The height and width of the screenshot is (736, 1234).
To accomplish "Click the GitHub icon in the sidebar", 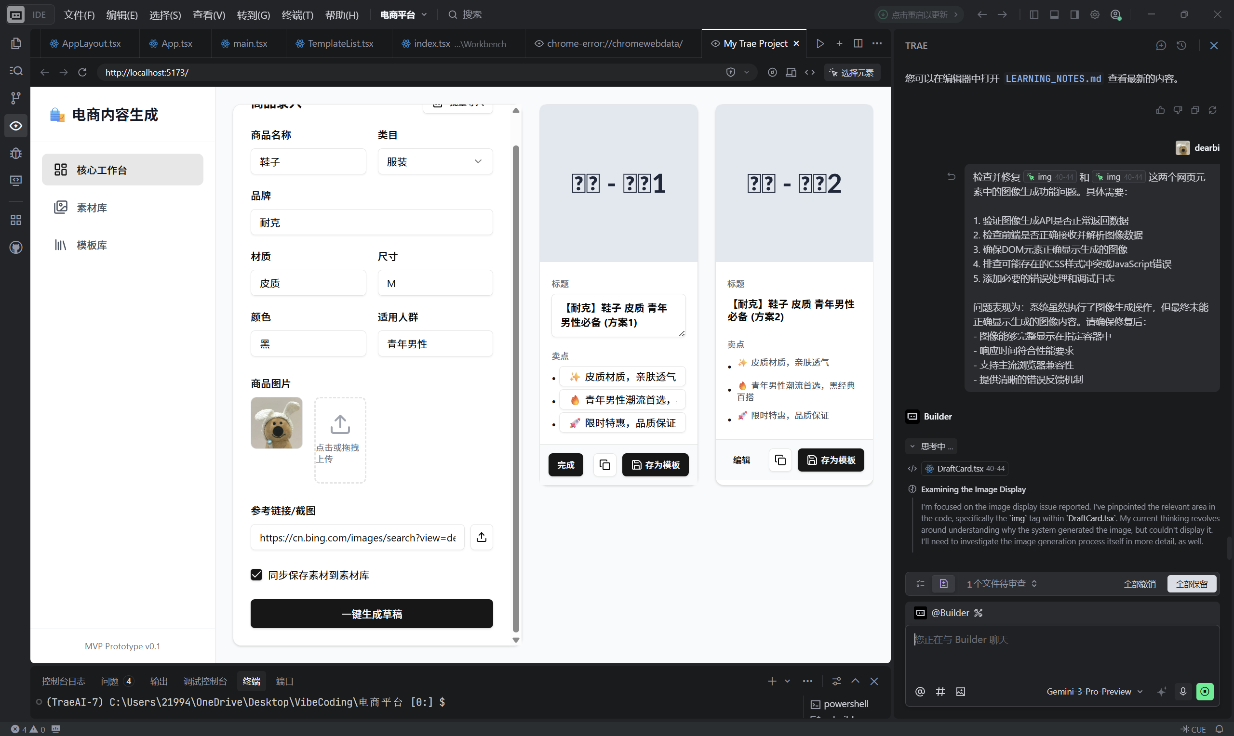I will [15, 248].
